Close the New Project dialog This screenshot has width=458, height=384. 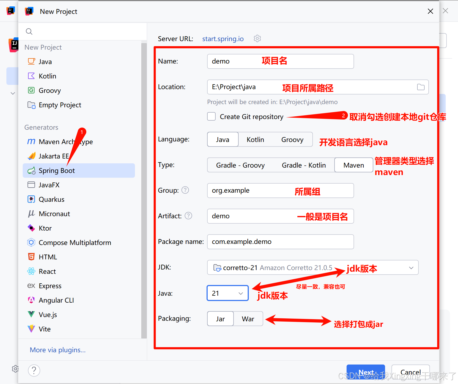(x=430, y=11)
